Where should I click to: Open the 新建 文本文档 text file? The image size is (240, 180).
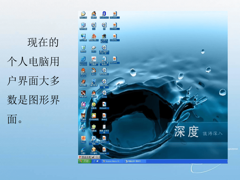[104, 129]
